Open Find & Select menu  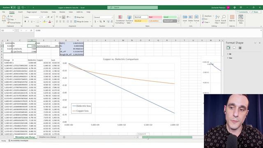[x=224, y=19]
